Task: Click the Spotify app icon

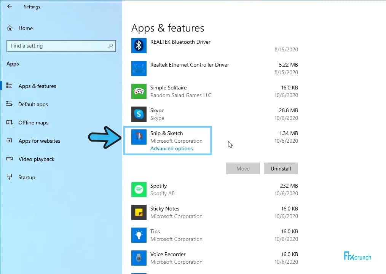Action: [x=139, y=189]
